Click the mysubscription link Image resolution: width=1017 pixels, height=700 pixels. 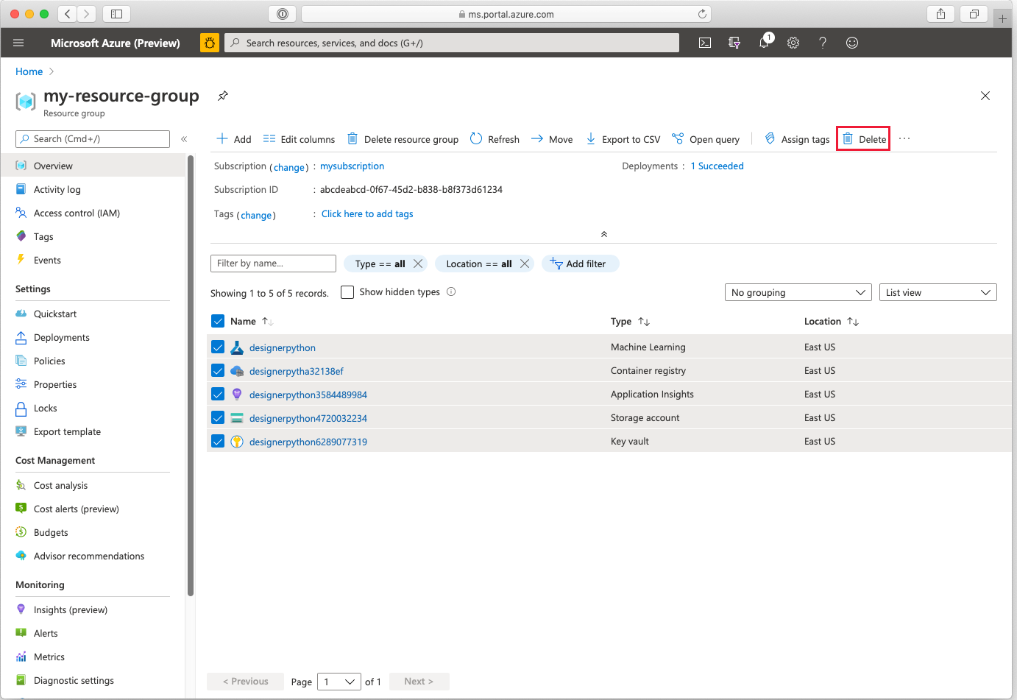[x=352, y=166]
